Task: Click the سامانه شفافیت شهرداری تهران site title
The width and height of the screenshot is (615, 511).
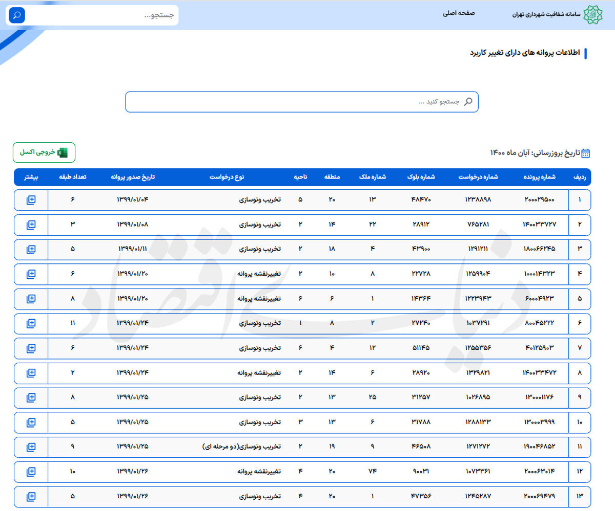Action: 546,14
